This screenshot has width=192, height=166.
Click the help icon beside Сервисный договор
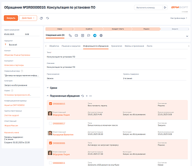tap(22, 71)
